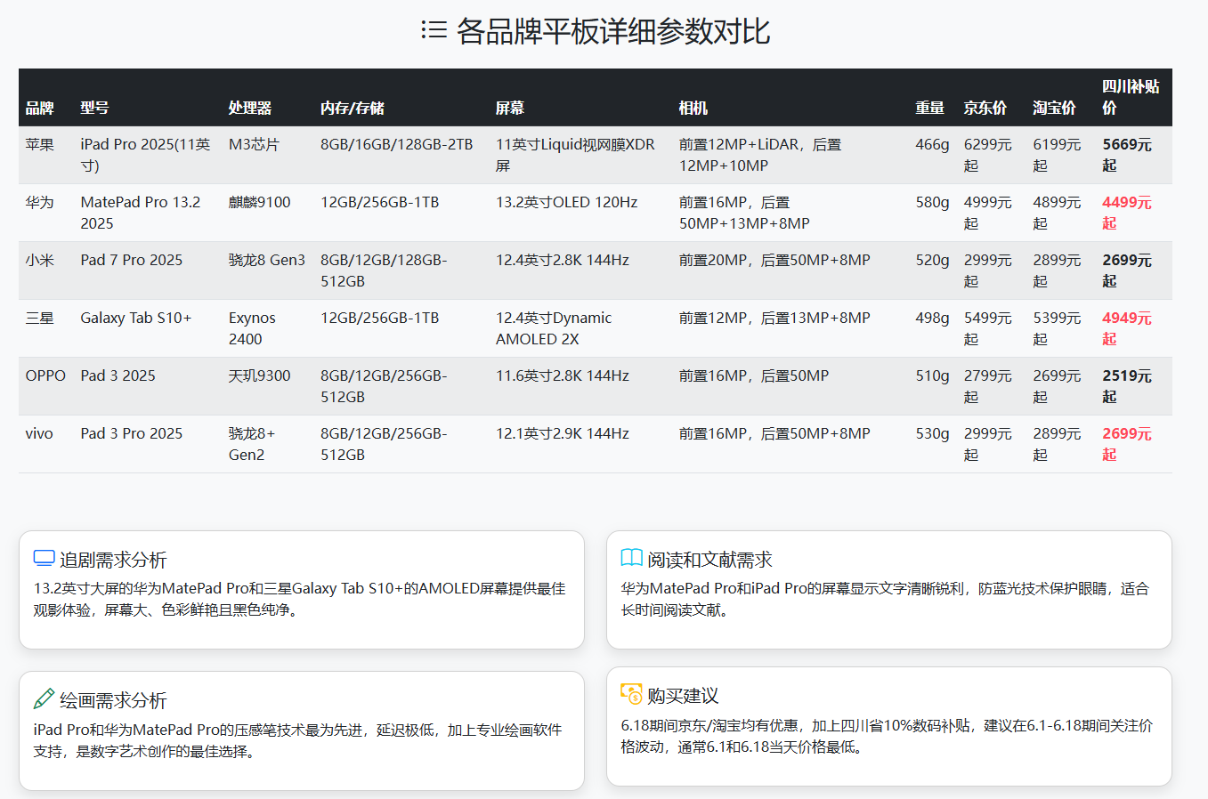Click the 处理器 column header
The height and width of the screenshot is (799, 1208).
(250, 108)
